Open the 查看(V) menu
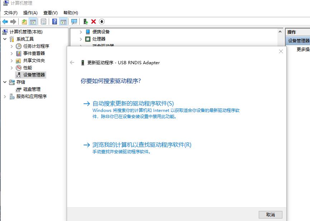This screenshot has width=310, height=221. click(x=51, y=13)
